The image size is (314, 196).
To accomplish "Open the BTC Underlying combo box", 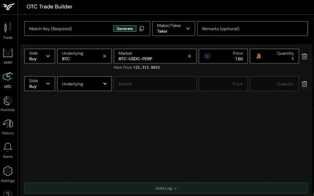I will click(x=84, y=56).
